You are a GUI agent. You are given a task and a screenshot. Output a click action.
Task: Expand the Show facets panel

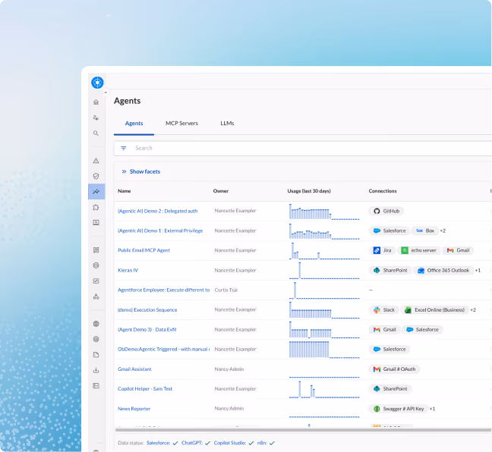click(141, 171)
